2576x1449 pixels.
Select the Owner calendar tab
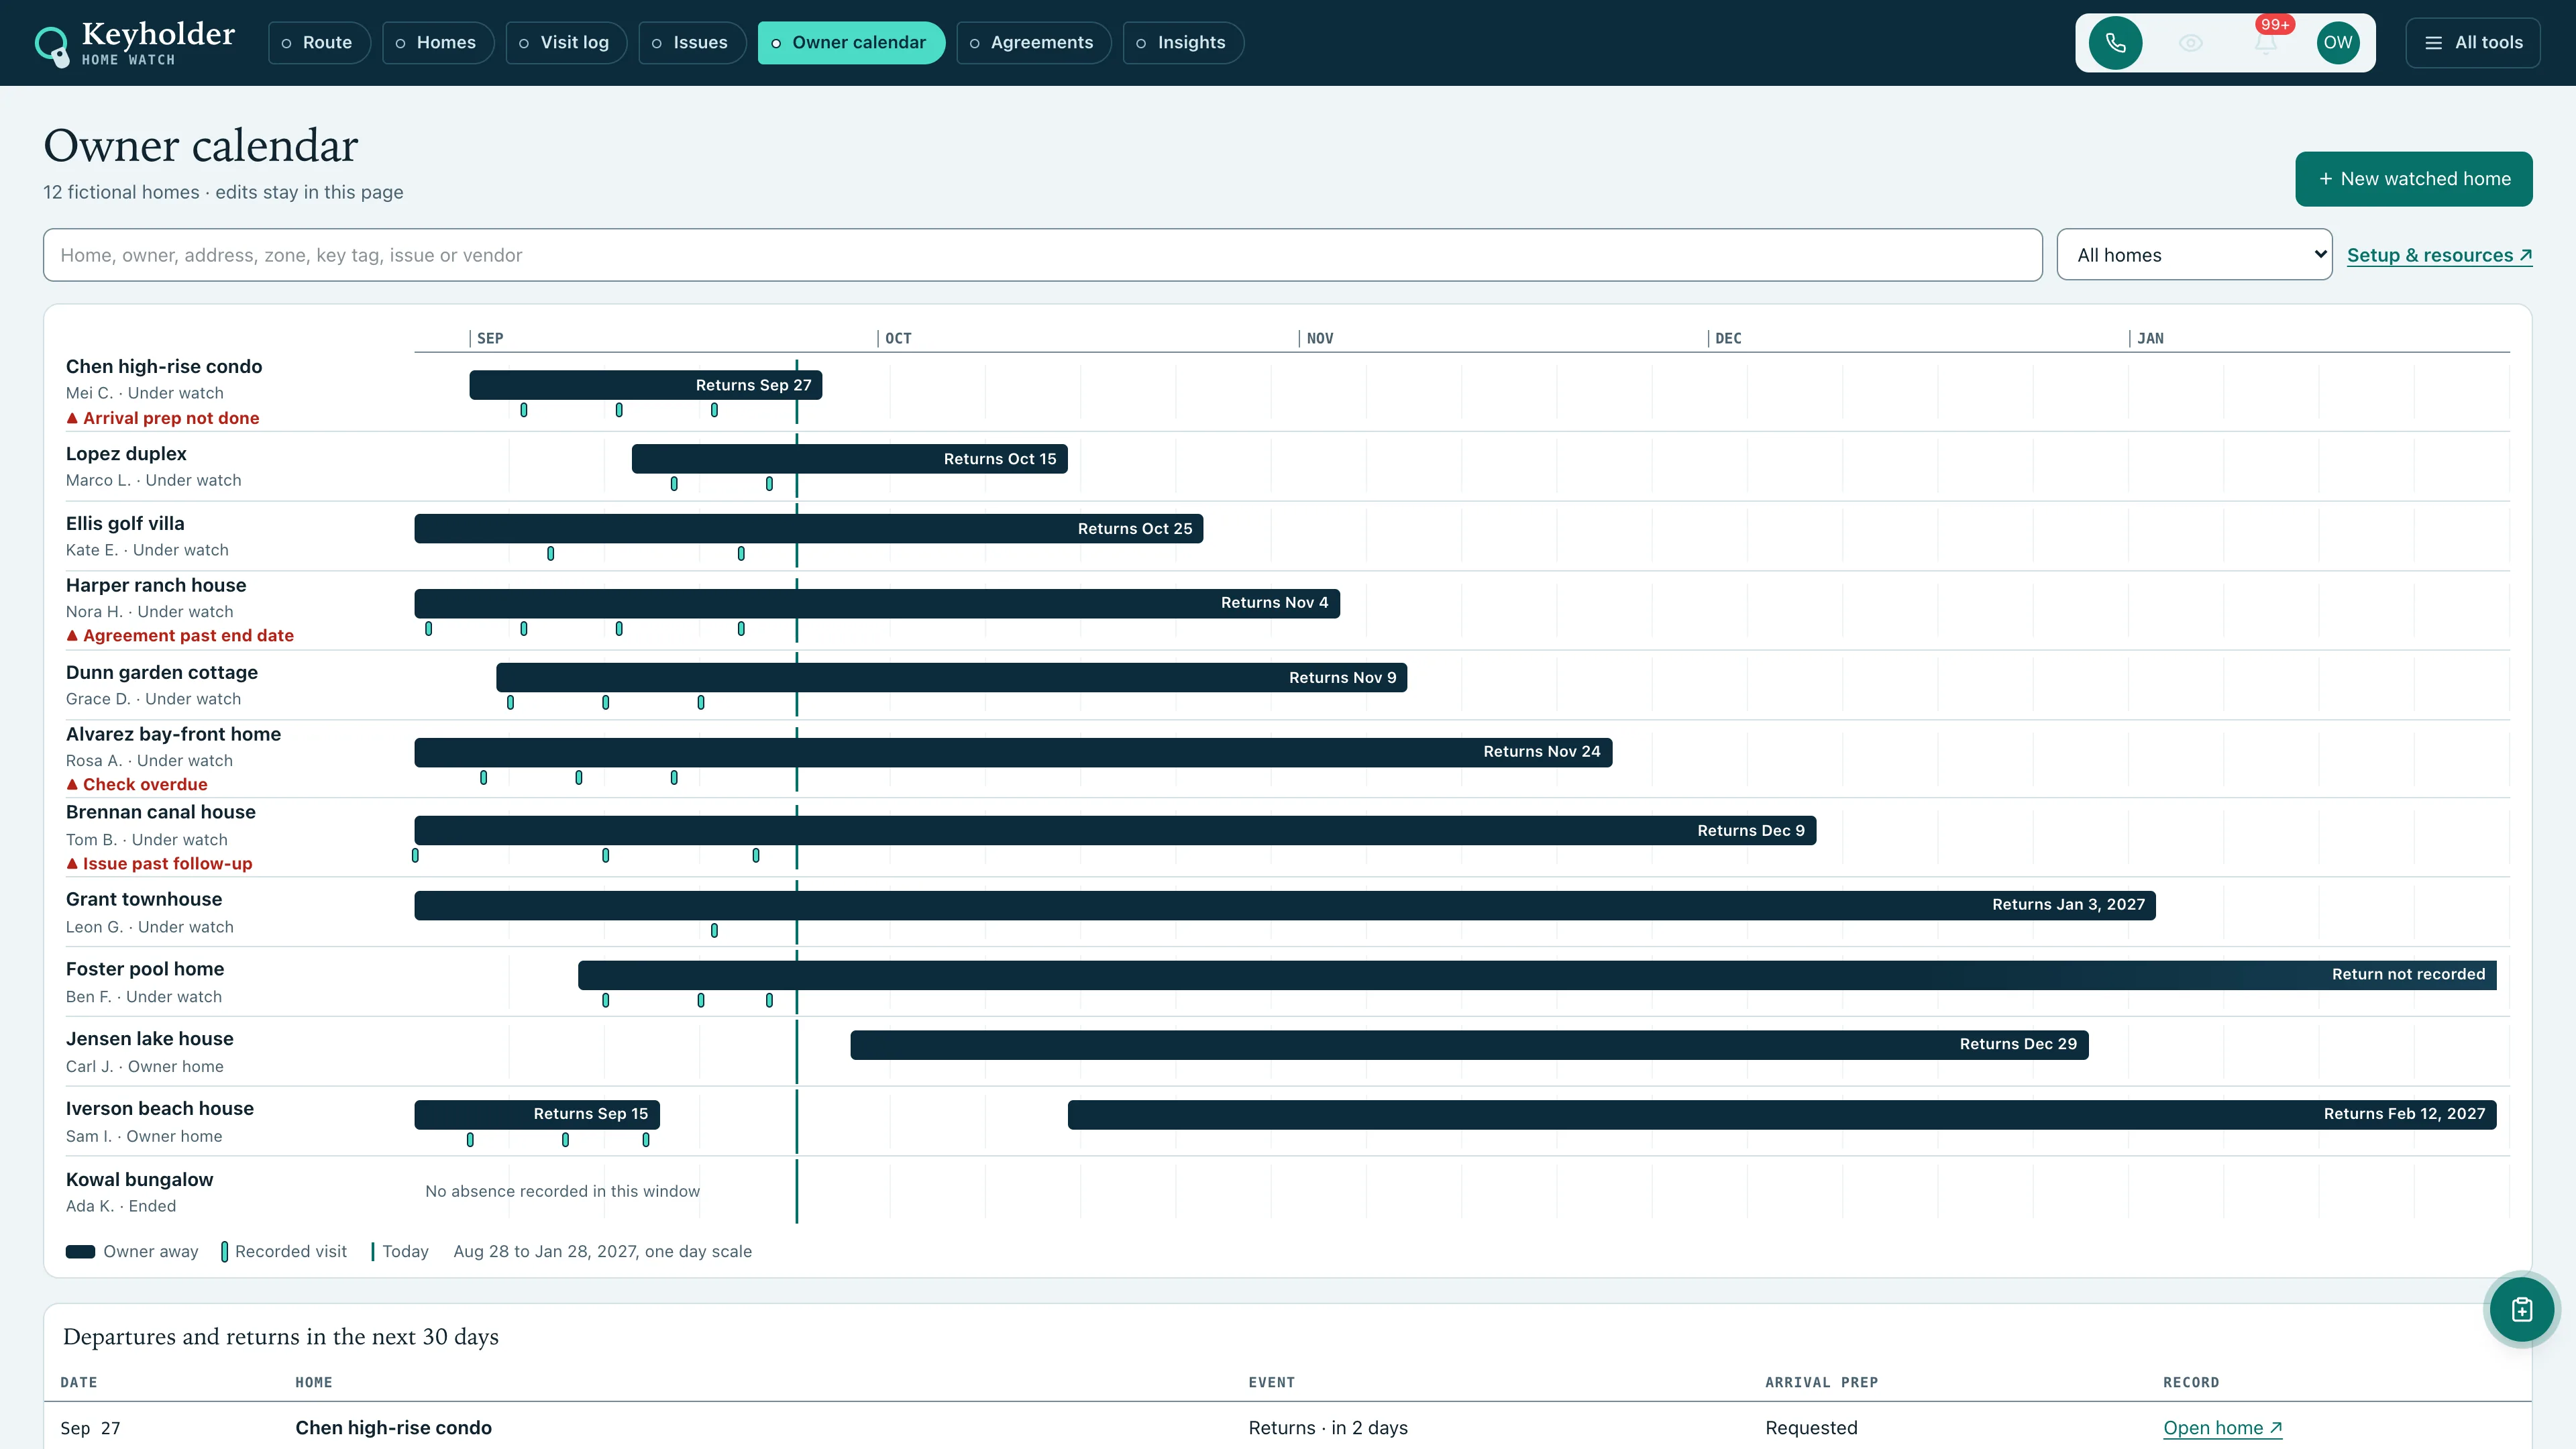(851, 43)
